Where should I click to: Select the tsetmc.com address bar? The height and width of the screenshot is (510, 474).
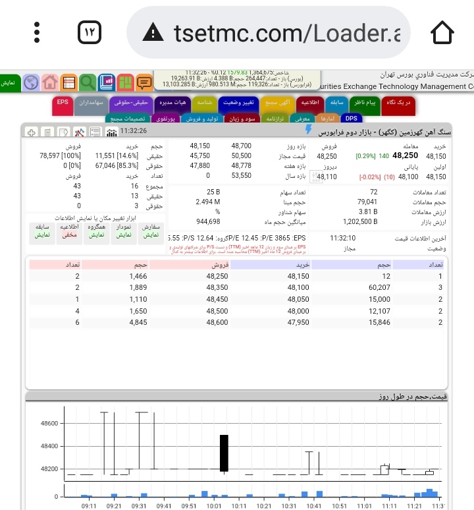click(269, 32)
